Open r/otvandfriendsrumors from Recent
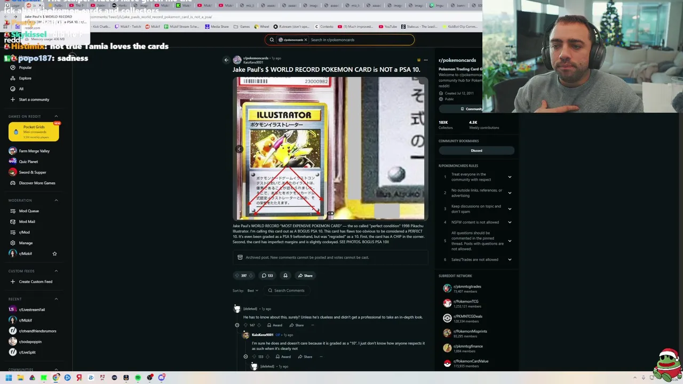The height and width of the screenshot is (384, 683). (x=37, y=331)
